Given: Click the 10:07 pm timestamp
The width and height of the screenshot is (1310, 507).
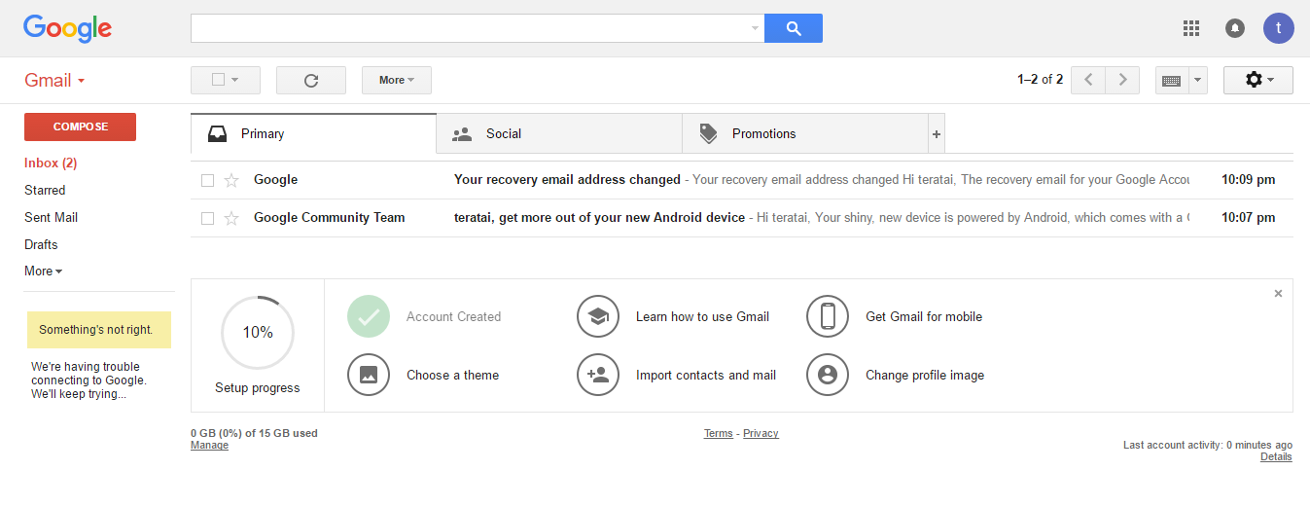Looking at the screenshot, I should [1248, 218].
